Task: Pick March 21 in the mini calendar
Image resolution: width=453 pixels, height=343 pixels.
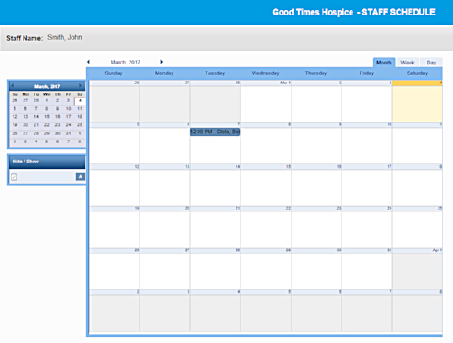Action: point(36,125)
